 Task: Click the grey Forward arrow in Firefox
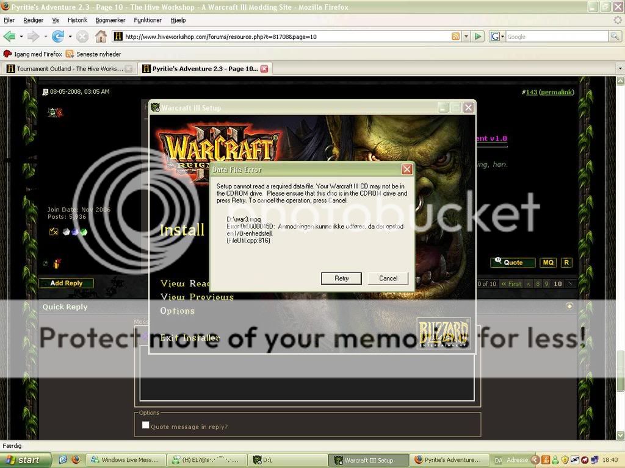pos(33,37)
